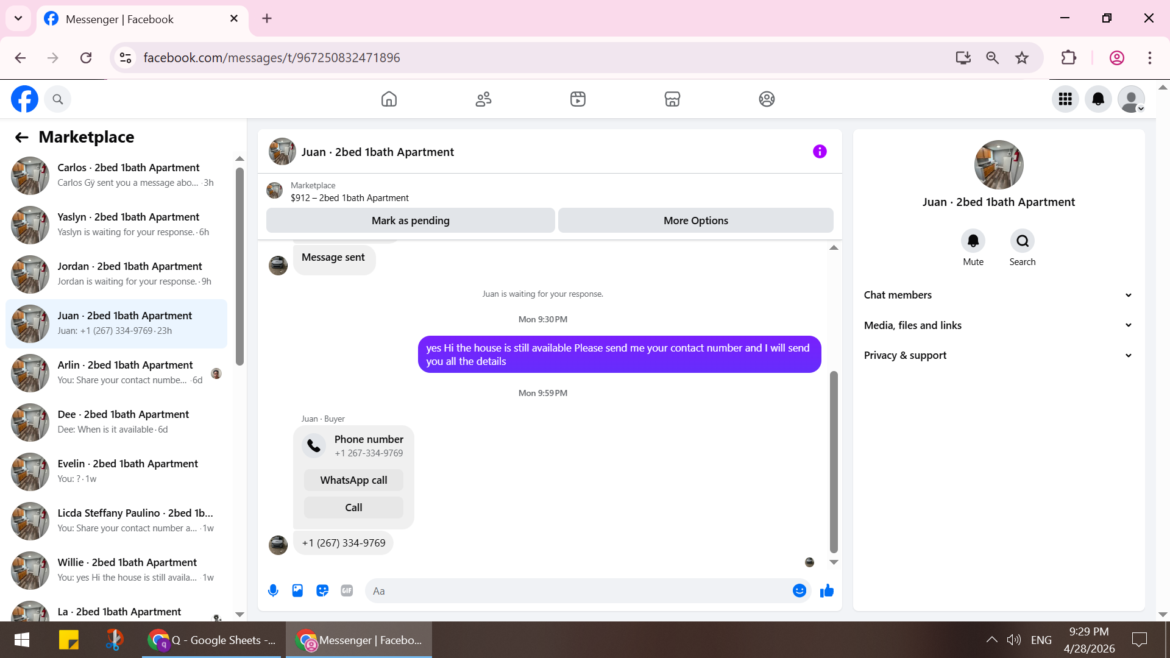Click the Mark as pending button
This screenshot has width=1170, height=658.
410,221
